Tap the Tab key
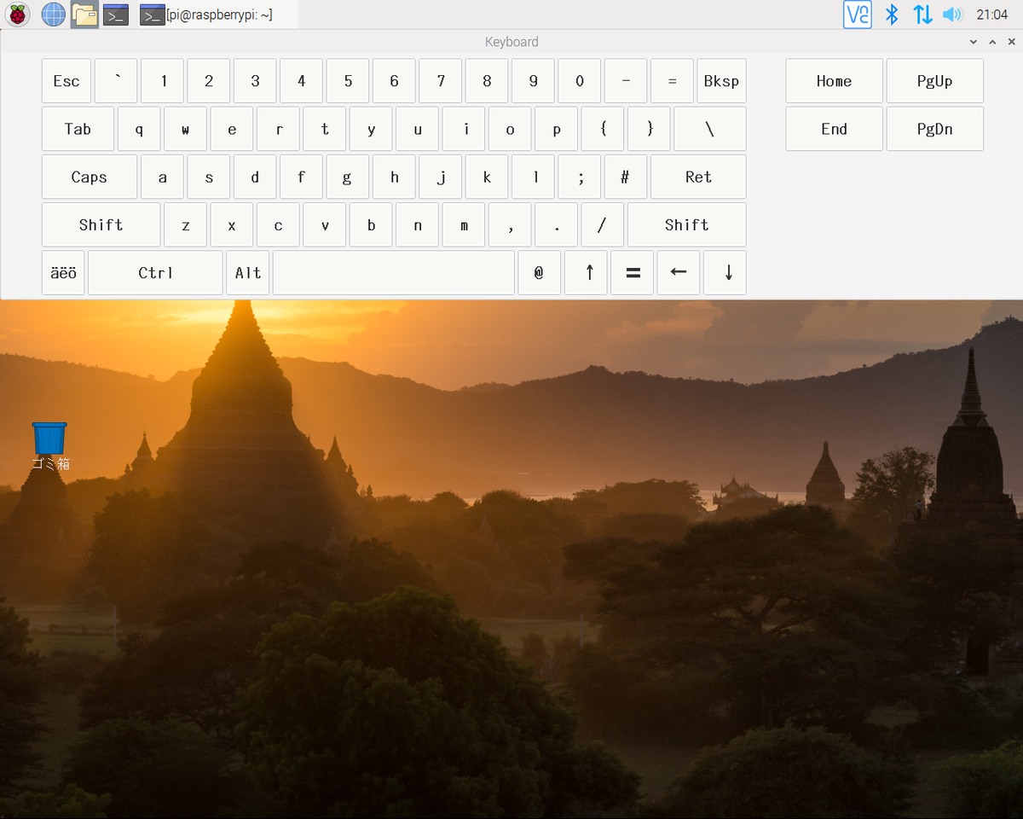This screenshot has width=1023, height=819. (x=78, y=129)
